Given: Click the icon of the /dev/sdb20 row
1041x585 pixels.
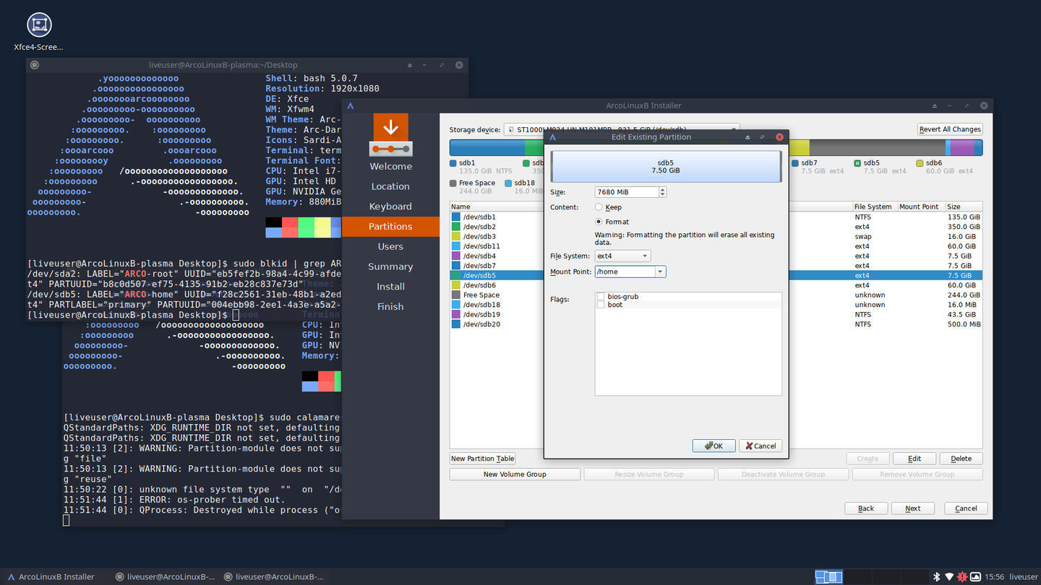Looking at the screenshot, I should 456,324.
